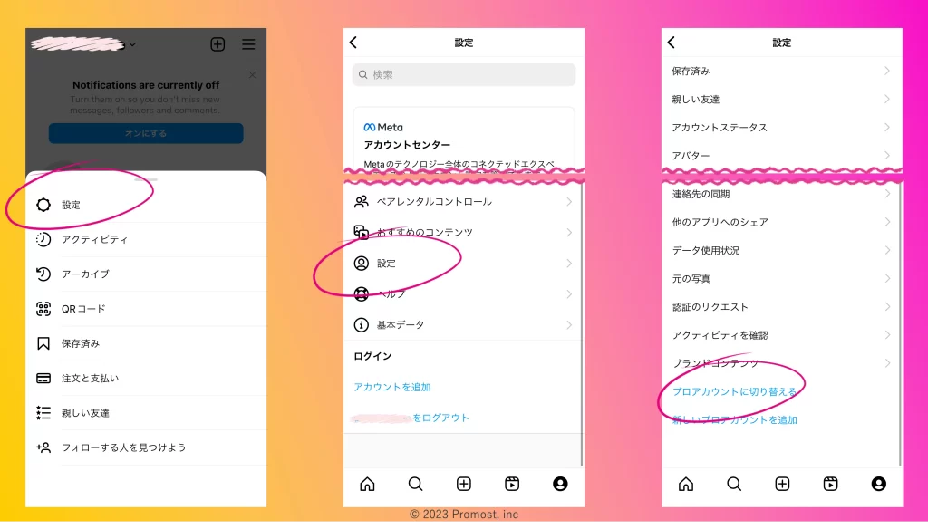Expand ペアレンタルコントロール chevron row
Image resolution: width=928 pixels, height=529 pixels.
463,202
